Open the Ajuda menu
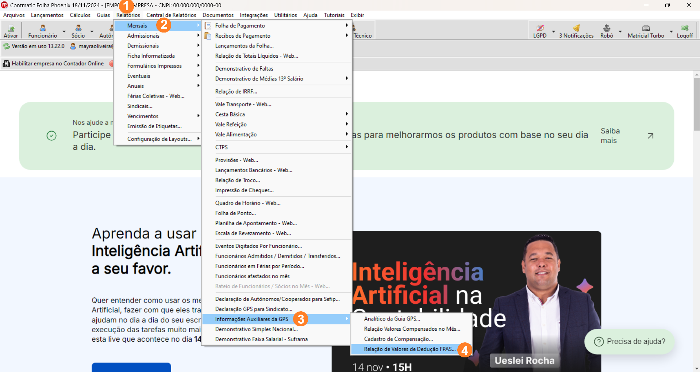 coord(310,15)
